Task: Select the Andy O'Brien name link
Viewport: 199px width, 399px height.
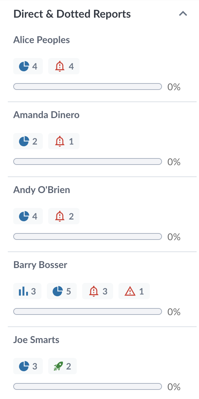Action: pos(41,190)
